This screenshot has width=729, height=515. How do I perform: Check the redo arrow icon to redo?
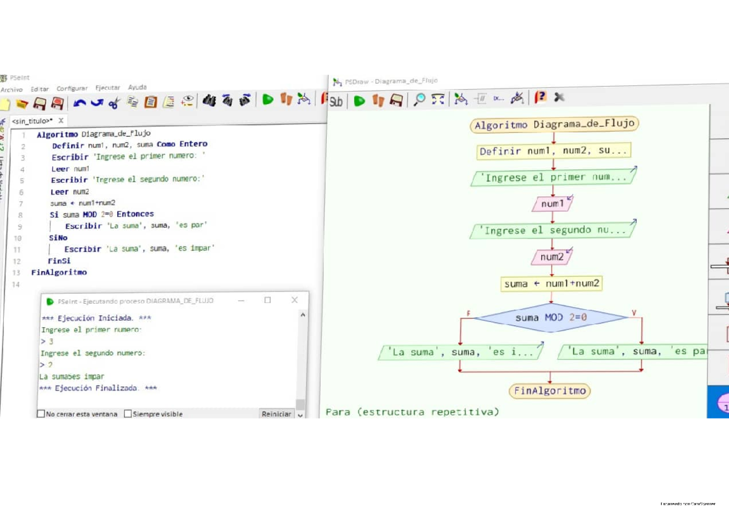point(97,101)
